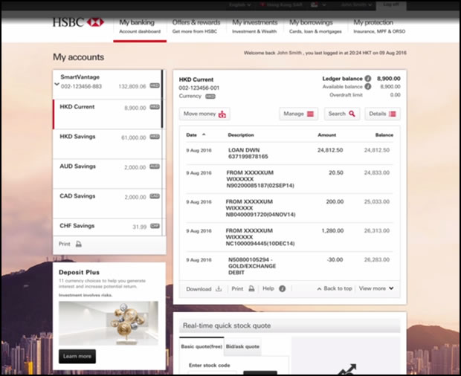The image size is (461, 376).
Task: Click the account number 002-123456-001
Action: point(199,88)
